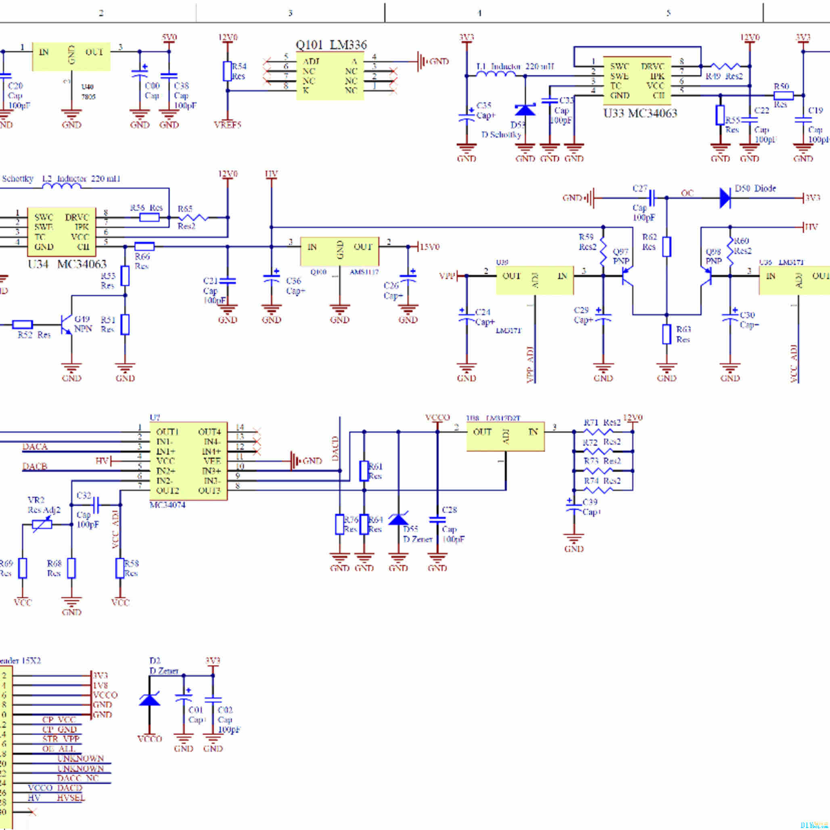
Task: Select the Q101 LM336 component body
Action: (x=330, y=76)
